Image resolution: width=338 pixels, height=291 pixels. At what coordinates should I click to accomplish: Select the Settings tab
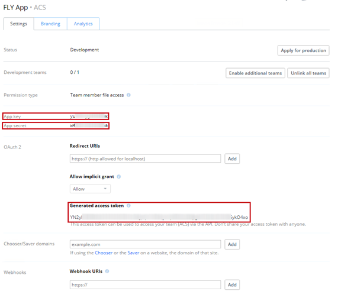pos(18,24)
